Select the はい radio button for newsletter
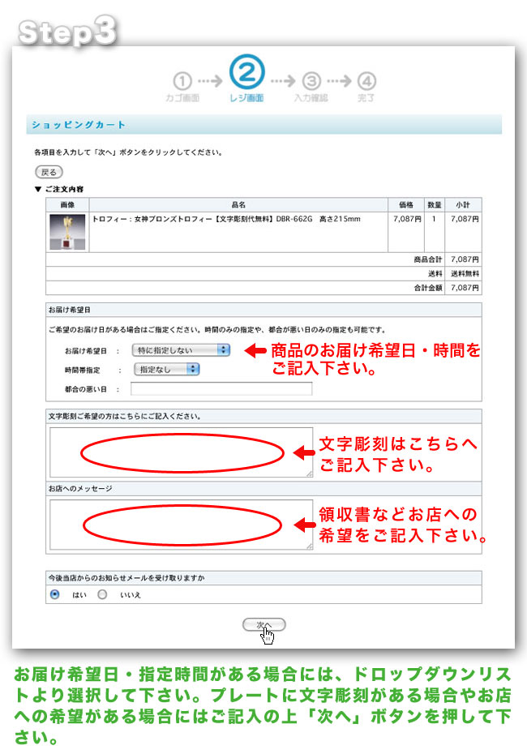This screenshot has height=754, width=527. point(54,594)
